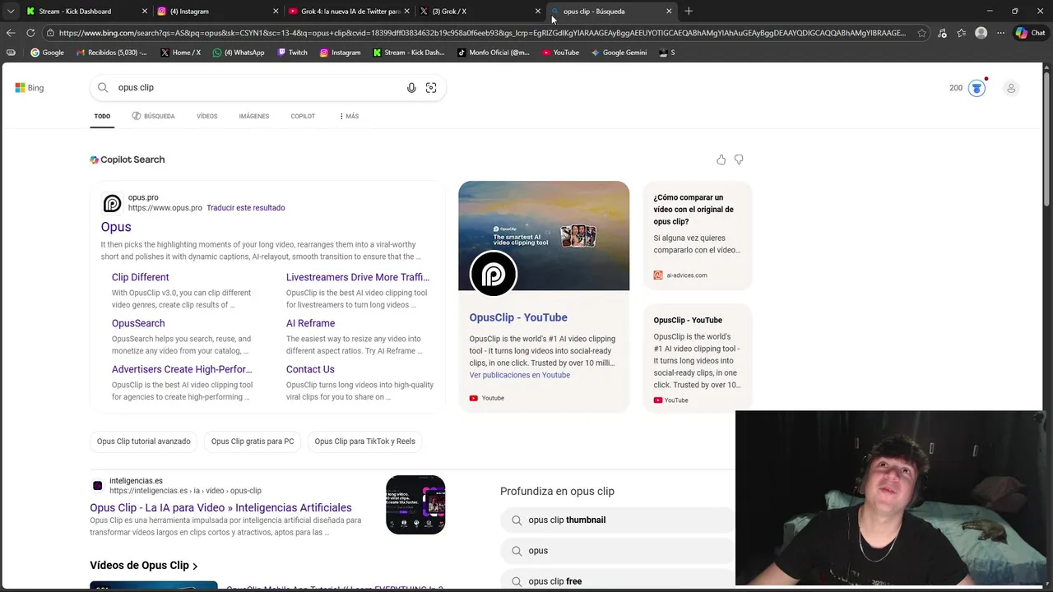Open the Home / X bookmark
Screen dimensions: 1053x592
(180, 53)
